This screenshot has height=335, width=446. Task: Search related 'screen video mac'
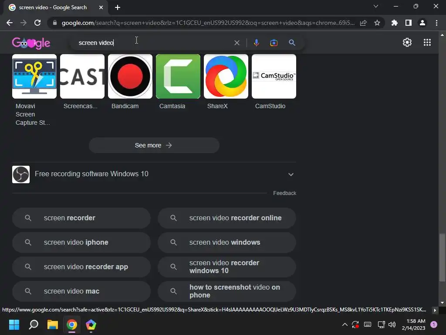click(81, 291)
